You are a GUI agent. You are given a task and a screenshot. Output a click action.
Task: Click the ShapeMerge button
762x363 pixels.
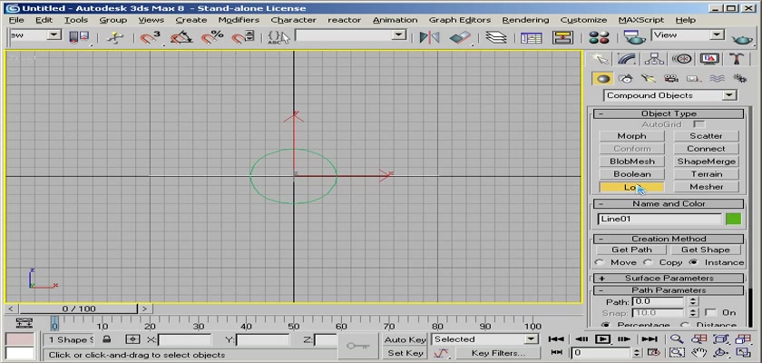[x=706, y=162]
